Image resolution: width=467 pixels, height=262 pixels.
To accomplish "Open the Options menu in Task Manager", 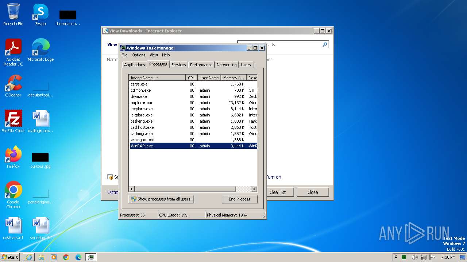I will (x=139, y=55).
